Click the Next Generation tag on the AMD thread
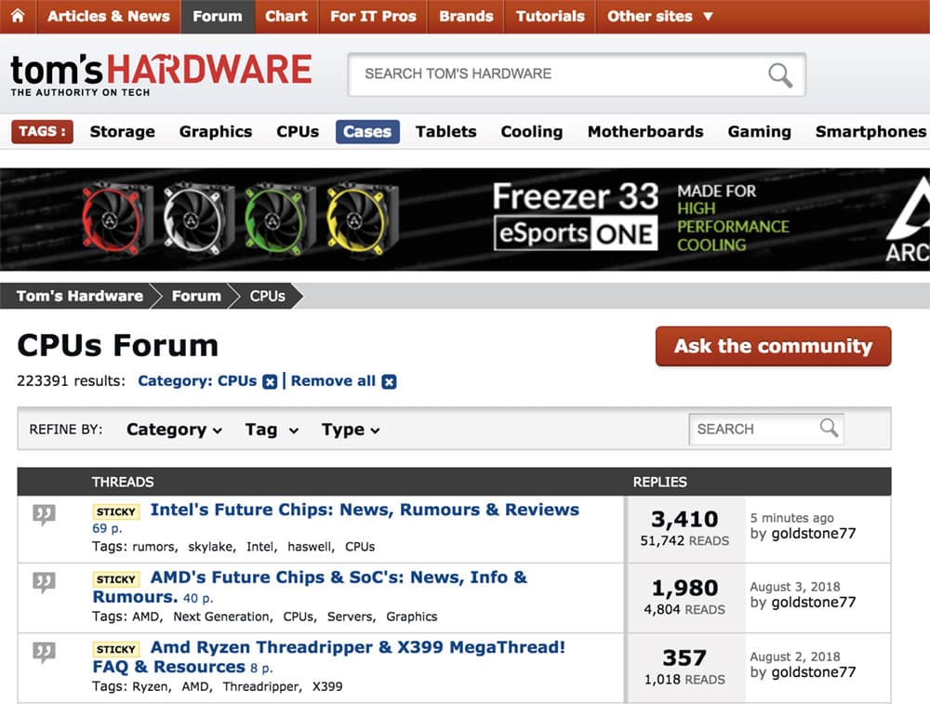Viewport: 930px width, 704px height. (221, 617)
